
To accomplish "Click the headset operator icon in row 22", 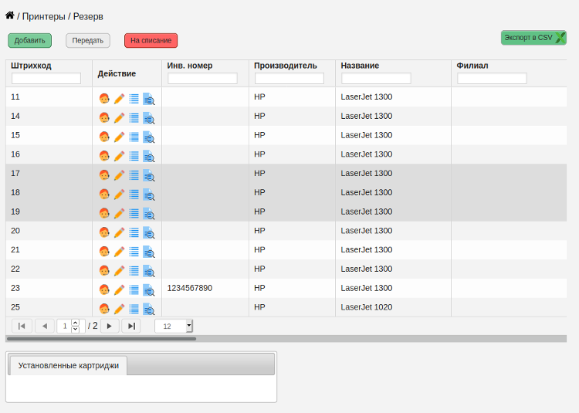I will [x=104, y=271].
